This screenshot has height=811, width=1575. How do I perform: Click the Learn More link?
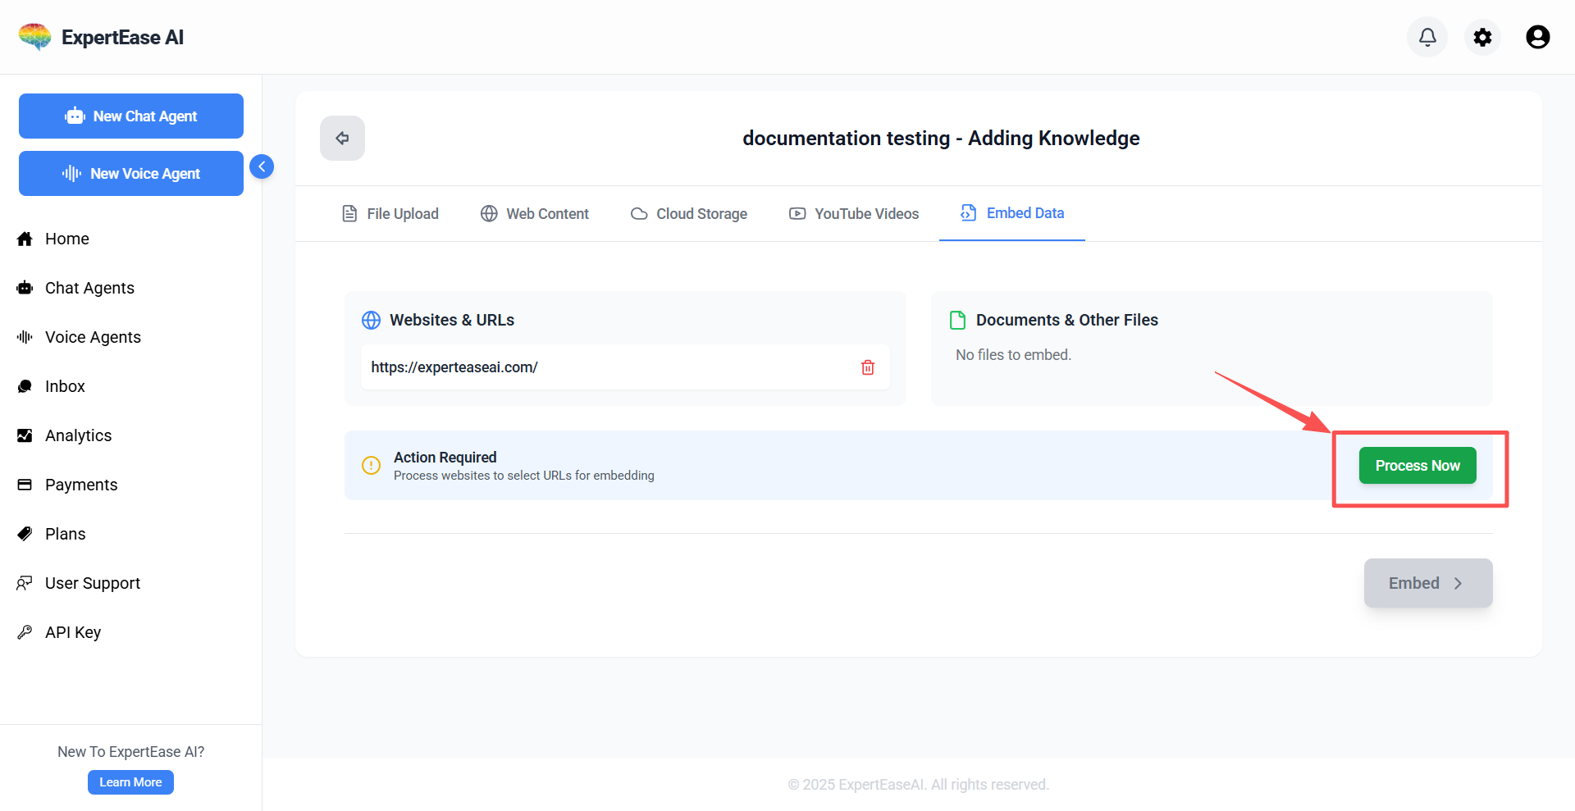(130, 782)
